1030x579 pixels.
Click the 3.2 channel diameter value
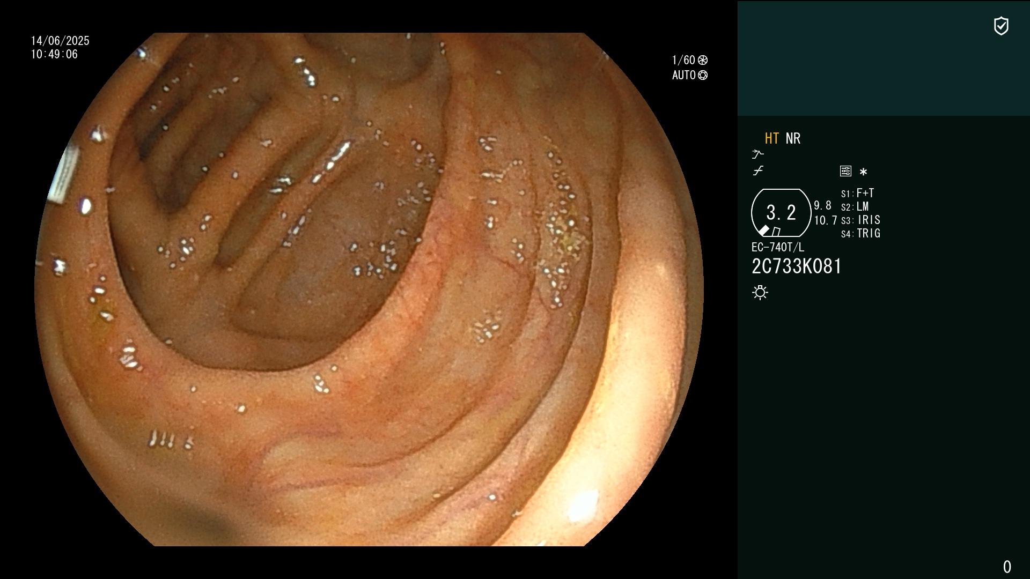(781, 212)
